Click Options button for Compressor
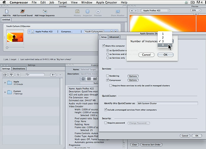Screen dimensions: 206x149 [x=133, y=80]
